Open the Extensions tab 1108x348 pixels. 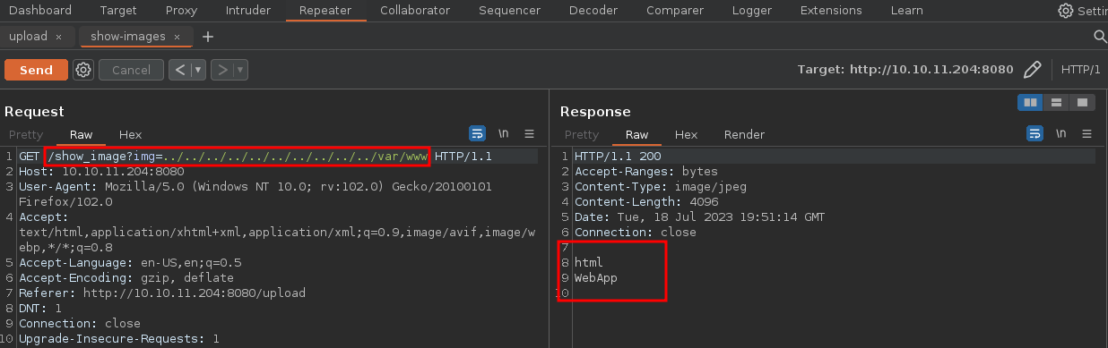(830, 11)
